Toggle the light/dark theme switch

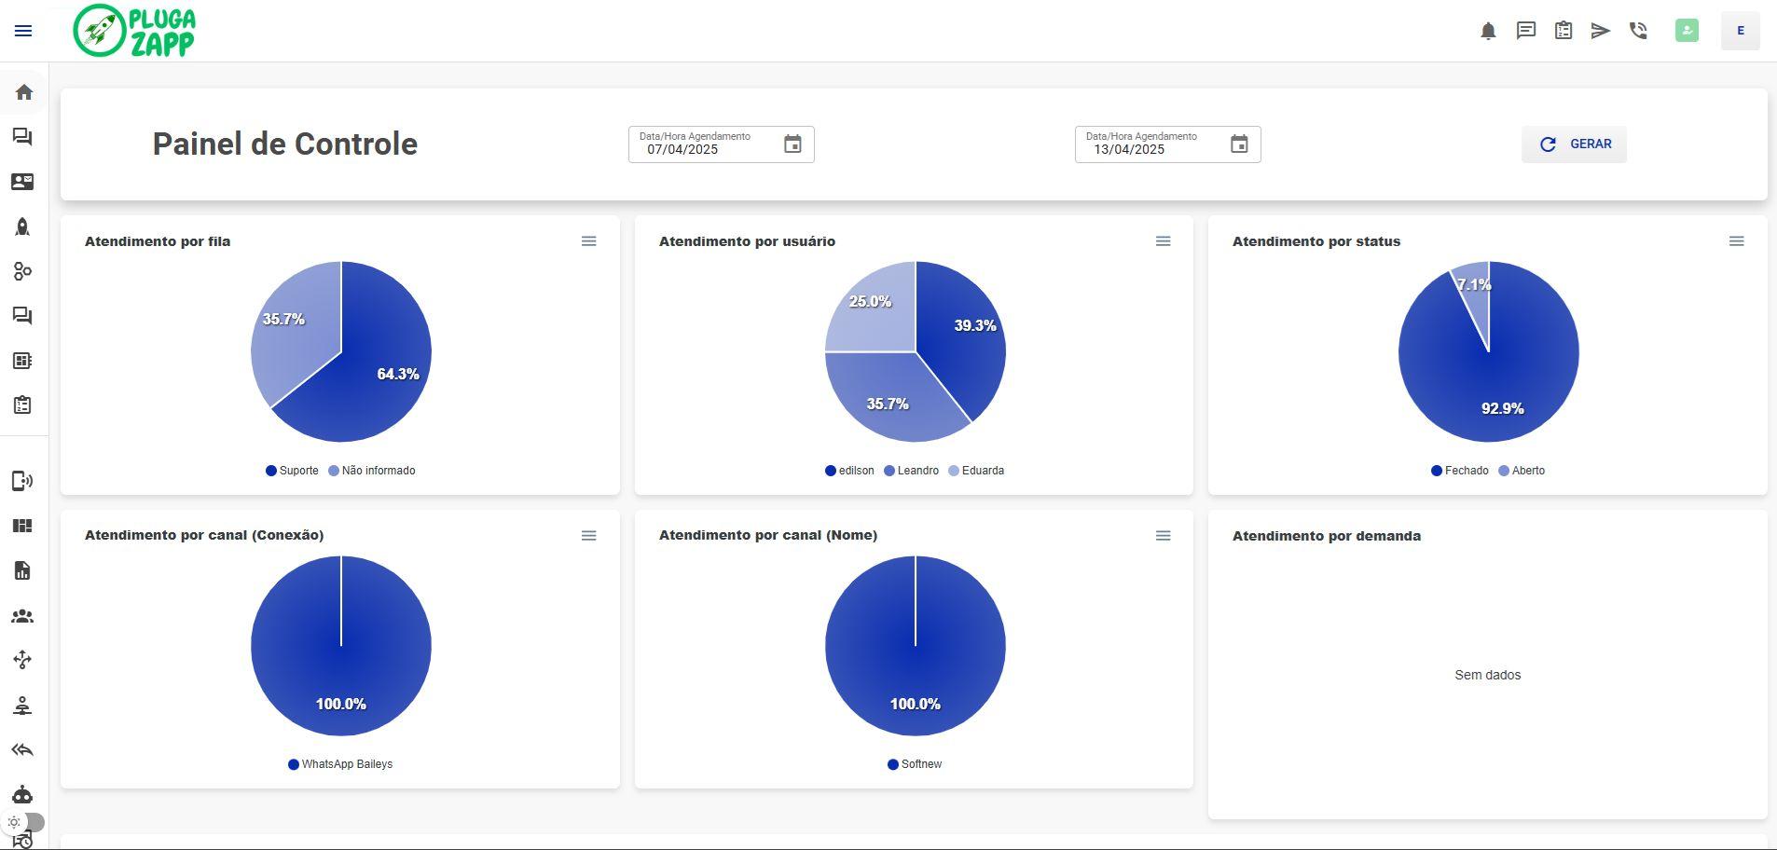(25, 822)
